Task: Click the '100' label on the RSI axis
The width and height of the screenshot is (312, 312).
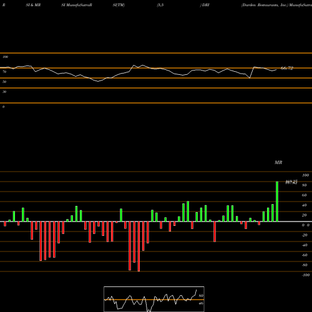Action: [x=5, y=57]
